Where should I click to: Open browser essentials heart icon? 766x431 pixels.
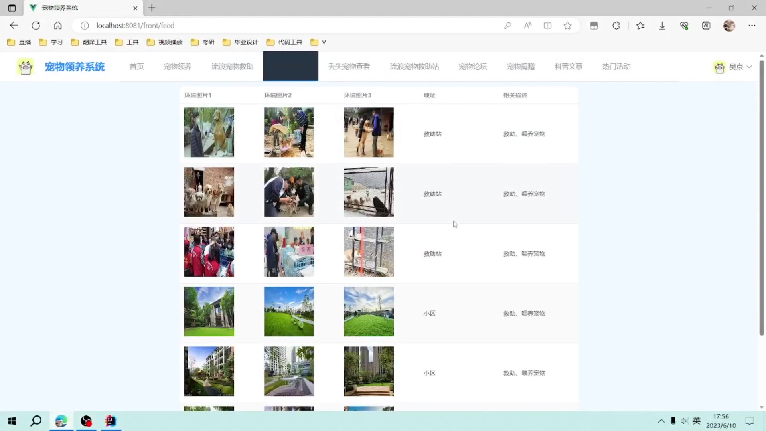(684, 26)
